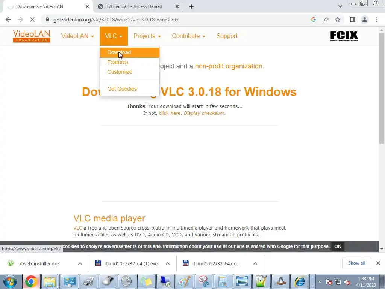Expand the Contribute nav dropdown
This screenshot has height=289, width=385.
(x=188, y=36)
